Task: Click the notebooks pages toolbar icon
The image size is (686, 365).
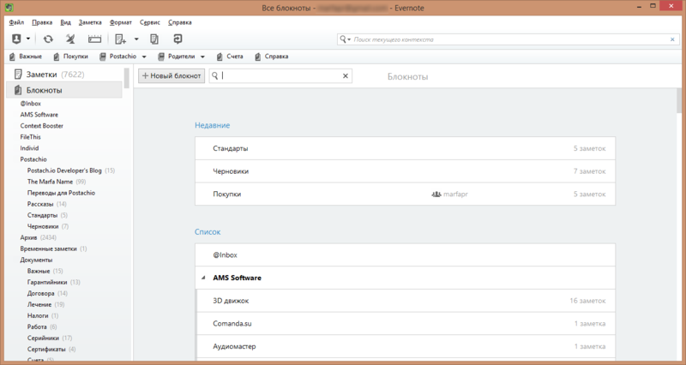Action: 154,39
